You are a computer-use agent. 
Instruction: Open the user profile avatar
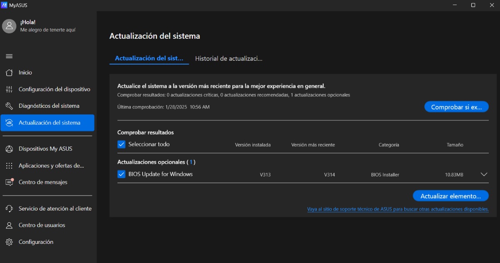coord(9,26)
